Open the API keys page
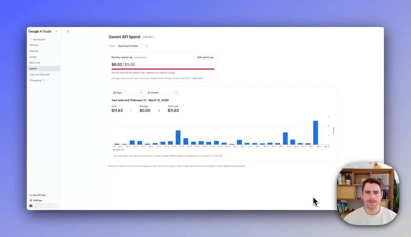Screen dimensions: 411x237 34,45
